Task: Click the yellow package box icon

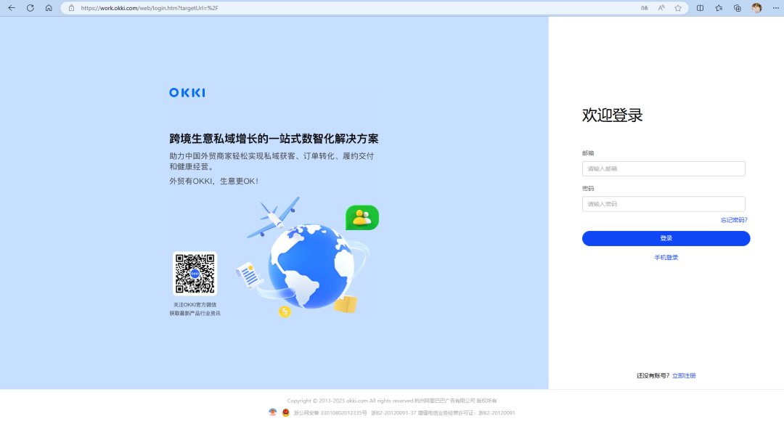Action: (x=346, y=304)
